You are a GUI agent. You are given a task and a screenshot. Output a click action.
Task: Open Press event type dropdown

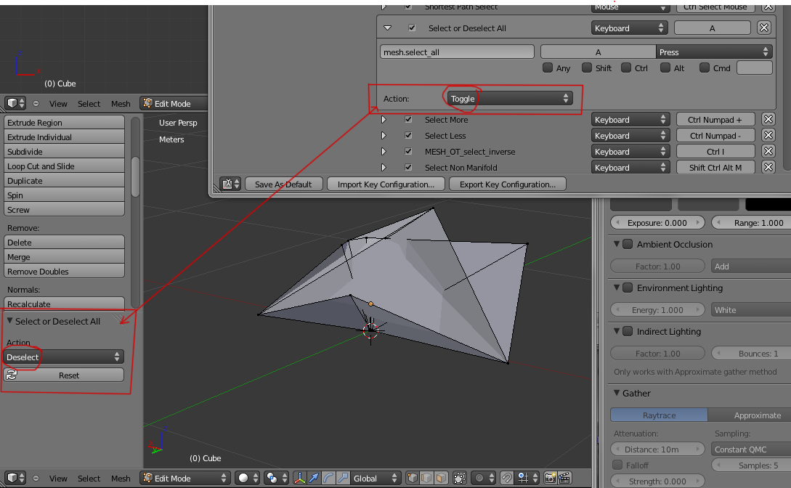714,52
